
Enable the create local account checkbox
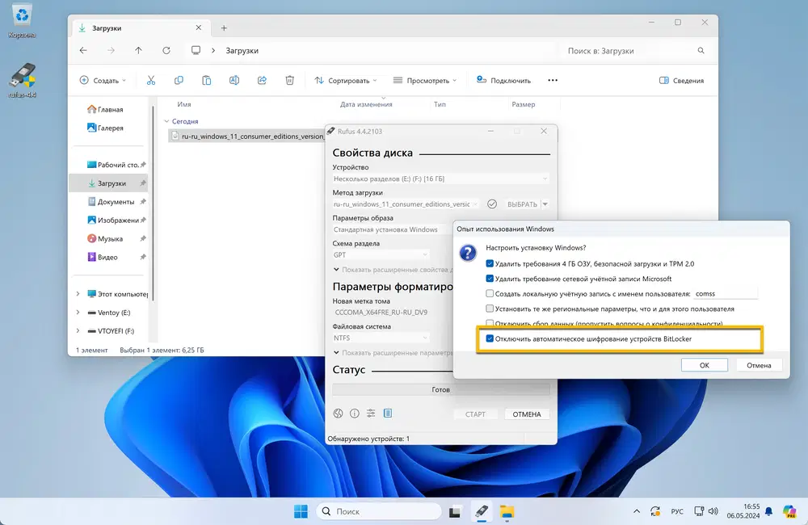pos(490,294)
